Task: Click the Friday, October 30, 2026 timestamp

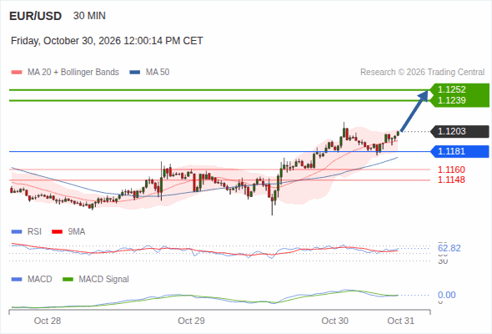Action: pyautogui.click(x=107, y=41)
